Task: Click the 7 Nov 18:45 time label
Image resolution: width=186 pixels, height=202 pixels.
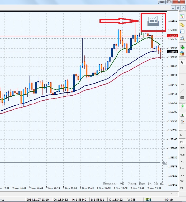Action: tap(36, 189)
